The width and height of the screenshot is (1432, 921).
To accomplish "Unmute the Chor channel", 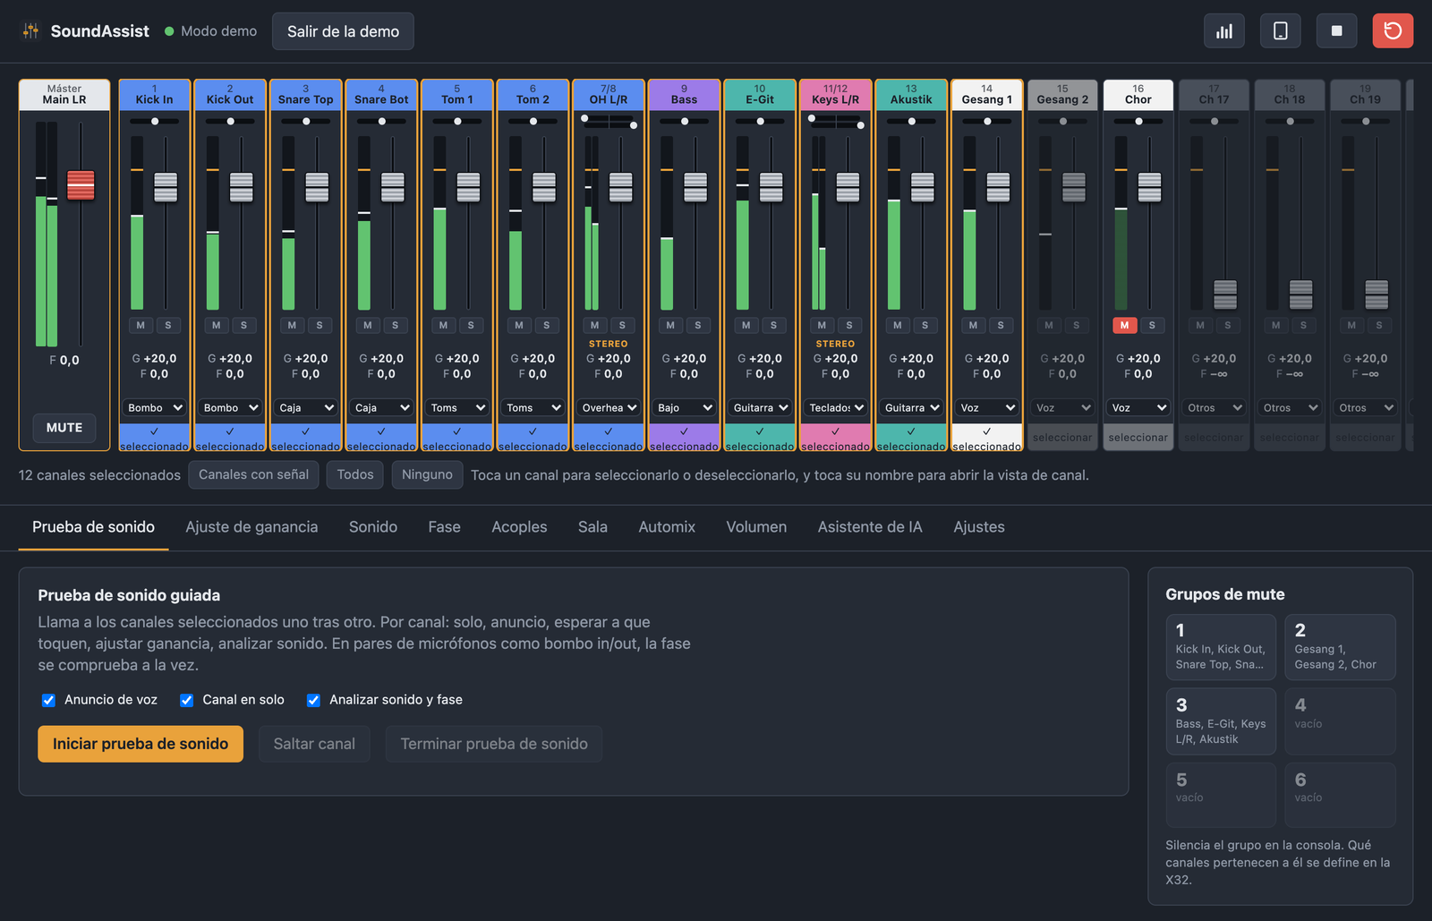I will [x=1125, y=325].
